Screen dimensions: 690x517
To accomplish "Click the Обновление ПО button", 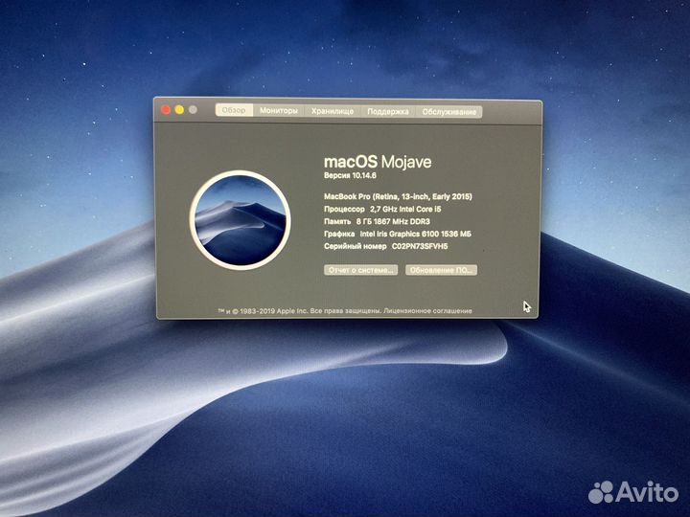I will coord(441,270).
